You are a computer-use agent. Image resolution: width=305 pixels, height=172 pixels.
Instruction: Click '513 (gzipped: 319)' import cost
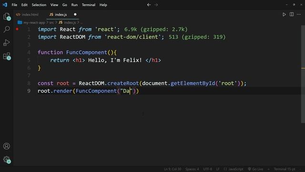click(x=197, y=37)
